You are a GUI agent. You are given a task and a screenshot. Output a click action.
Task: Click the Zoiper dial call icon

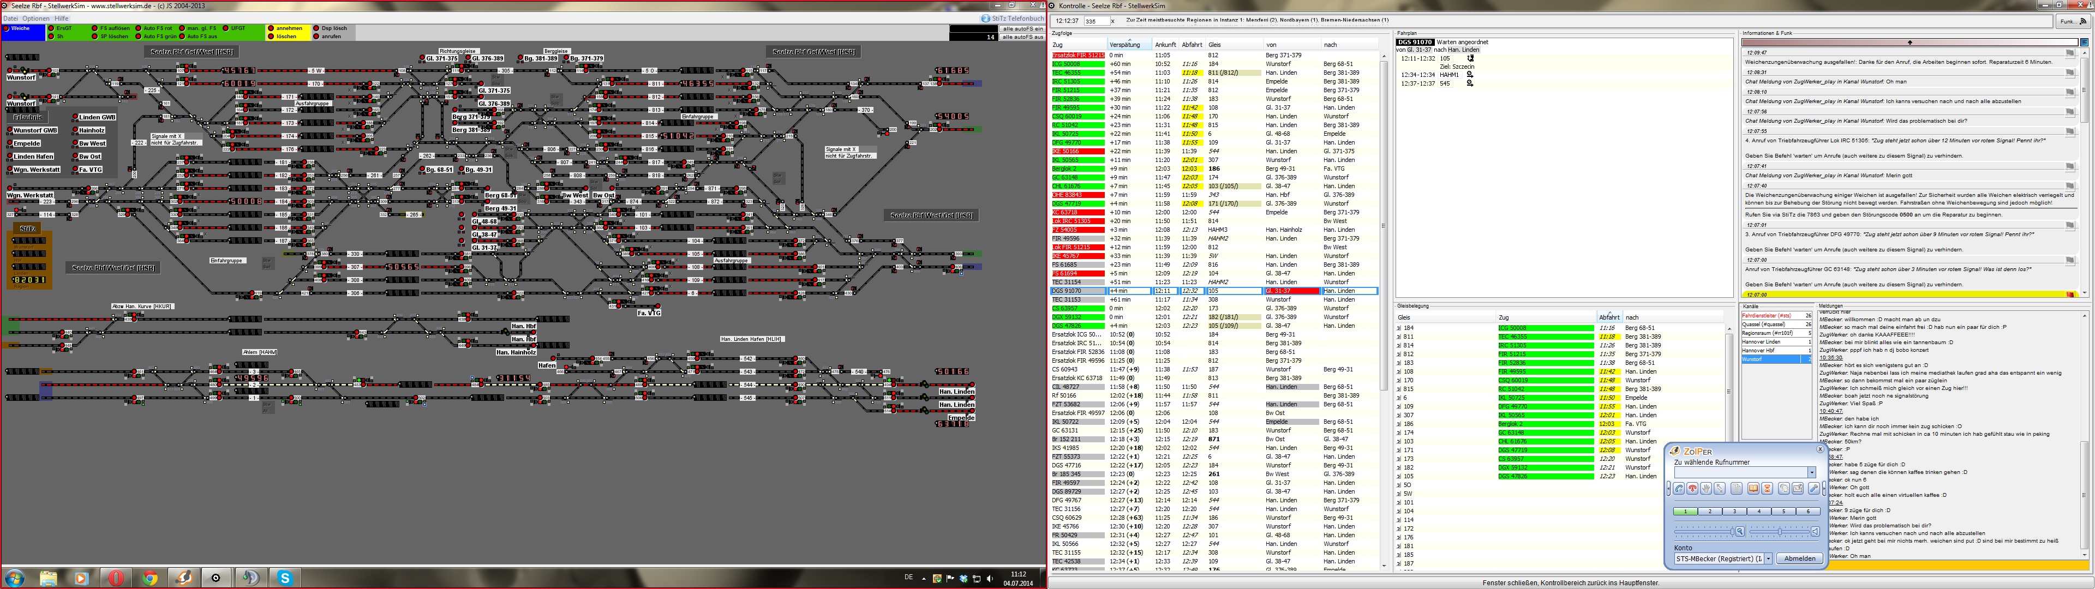point(1679,489)
